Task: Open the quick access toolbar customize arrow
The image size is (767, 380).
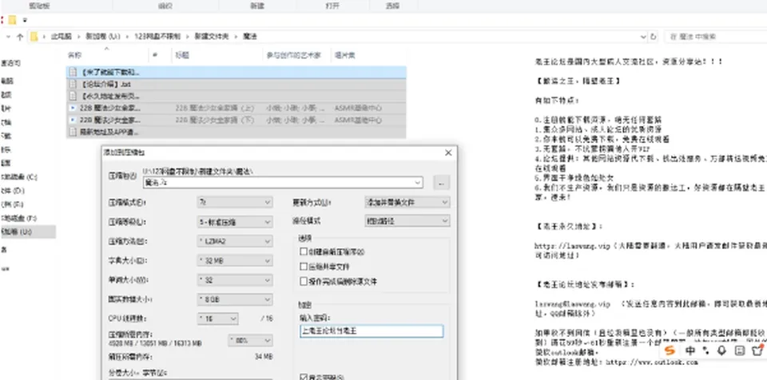Action: pos(25,21)
